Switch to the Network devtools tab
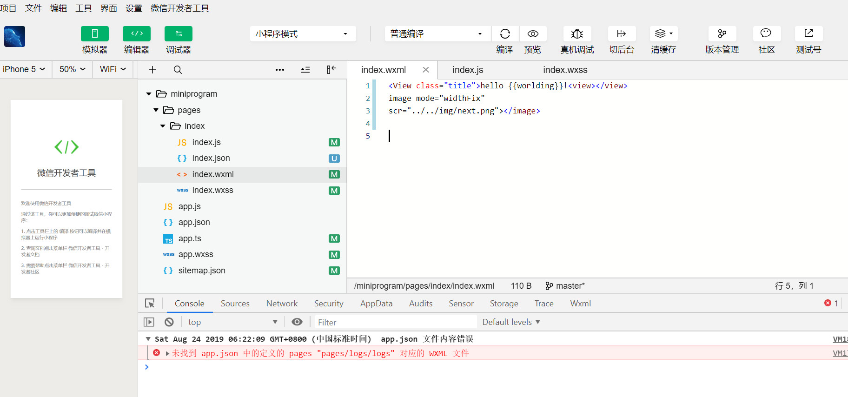 pos(282,304)
